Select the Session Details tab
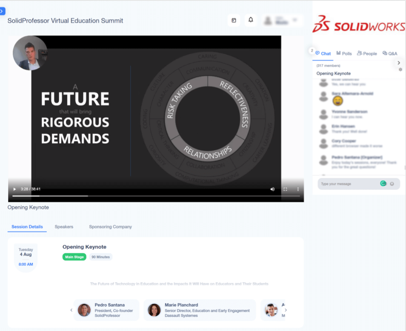This screenshot has height=331, width=406. click(x=27, y=227)
